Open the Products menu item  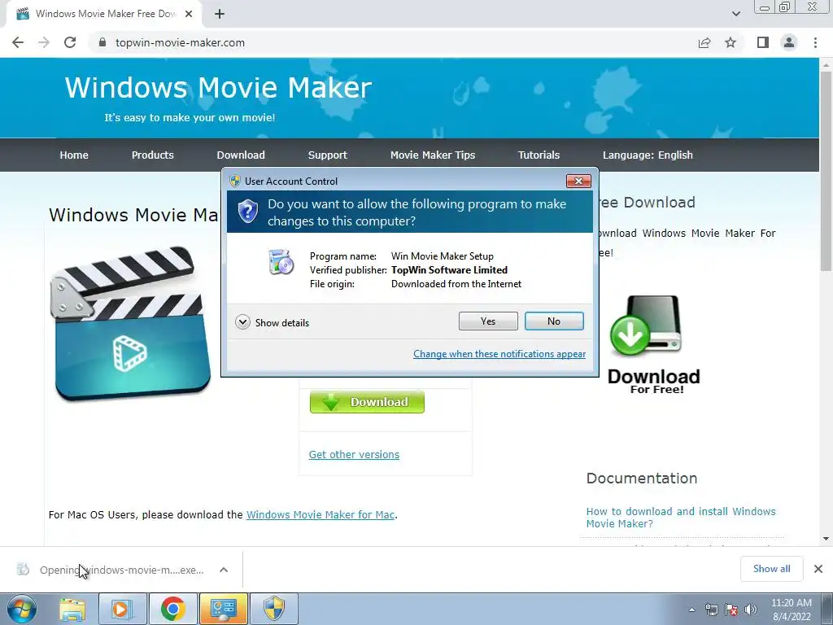pyautogui.click(x=152, y=155)
